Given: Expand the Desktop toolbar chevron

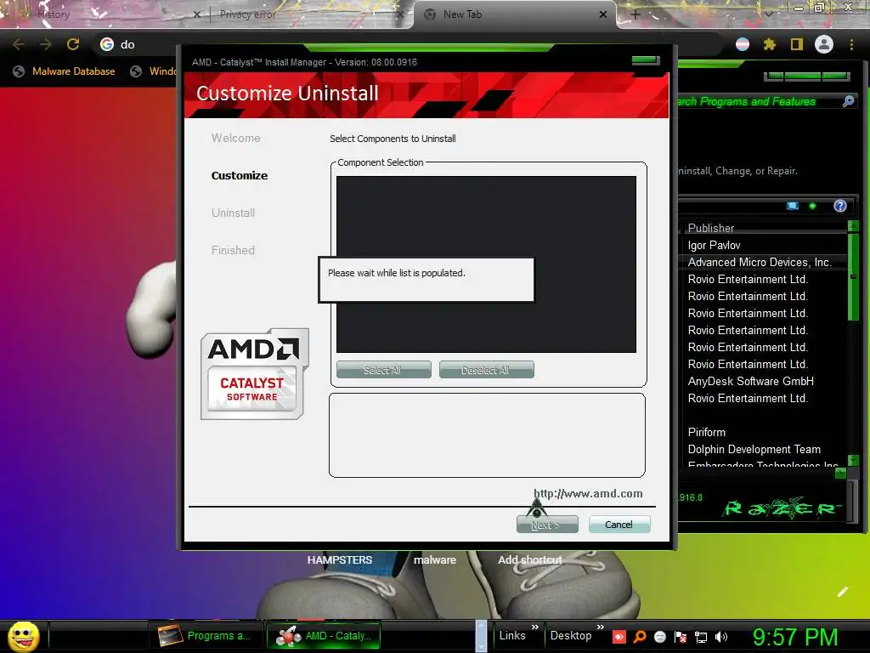Looking at the screenshot, I should point(601,627).
